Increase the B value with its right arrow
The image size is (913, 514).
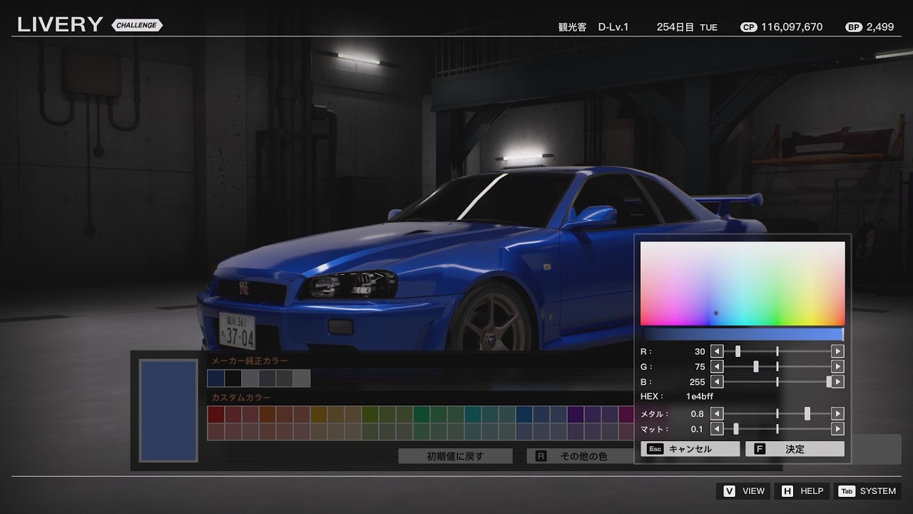click(x=837, y=382)
